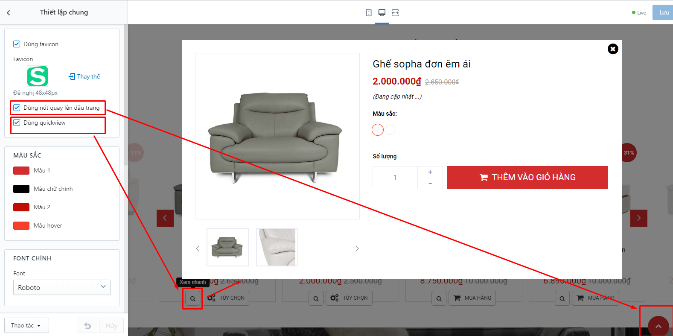
Task: Click left red carousel arrow
Action: (x=165, y=218)
